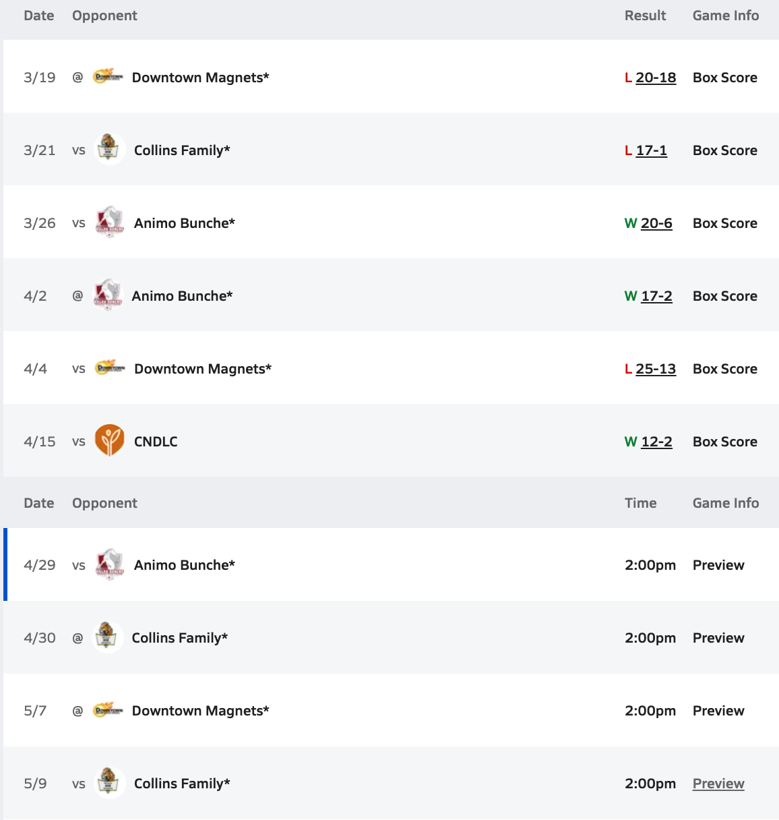Click Collins Family logo on 3/21 game
The image size is (779, 820).
pyautogui.click(x=108, y=150)
